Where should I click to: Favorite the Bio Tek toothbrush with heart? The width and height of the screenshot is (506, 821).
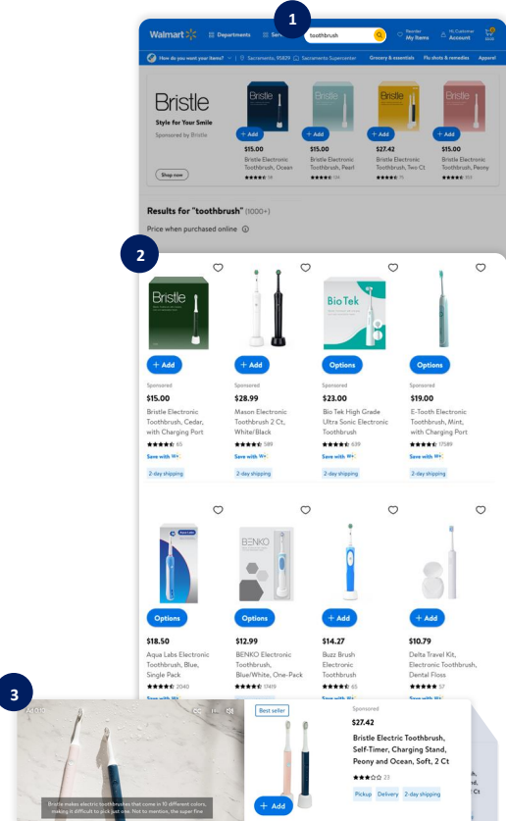tap(393, 268)
